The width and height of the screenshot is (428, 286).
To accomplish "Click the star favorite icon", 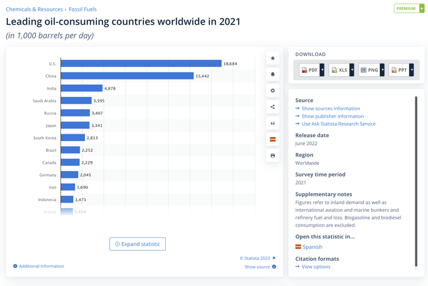I will tap(273, 58).
